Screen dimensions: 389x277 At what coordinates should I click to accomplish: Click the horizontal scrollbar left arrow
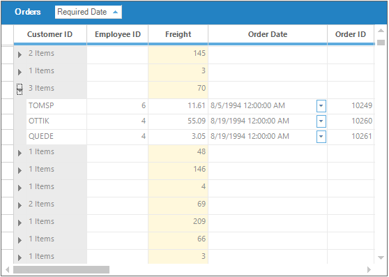tap(8, 269)
